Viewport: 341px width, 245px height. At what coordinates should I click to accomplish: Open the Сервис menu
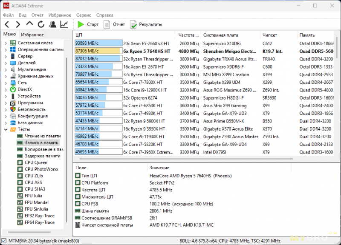(84, 15)
